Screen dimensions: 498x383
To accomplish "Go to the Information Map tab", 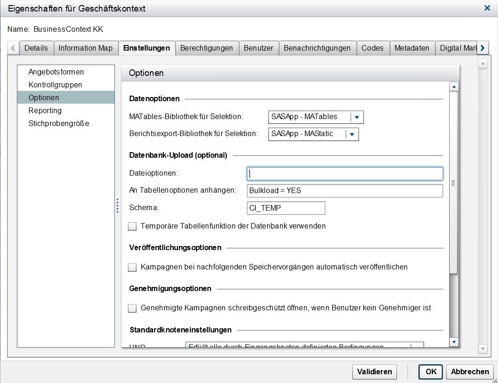I will [x=86, y=48].
